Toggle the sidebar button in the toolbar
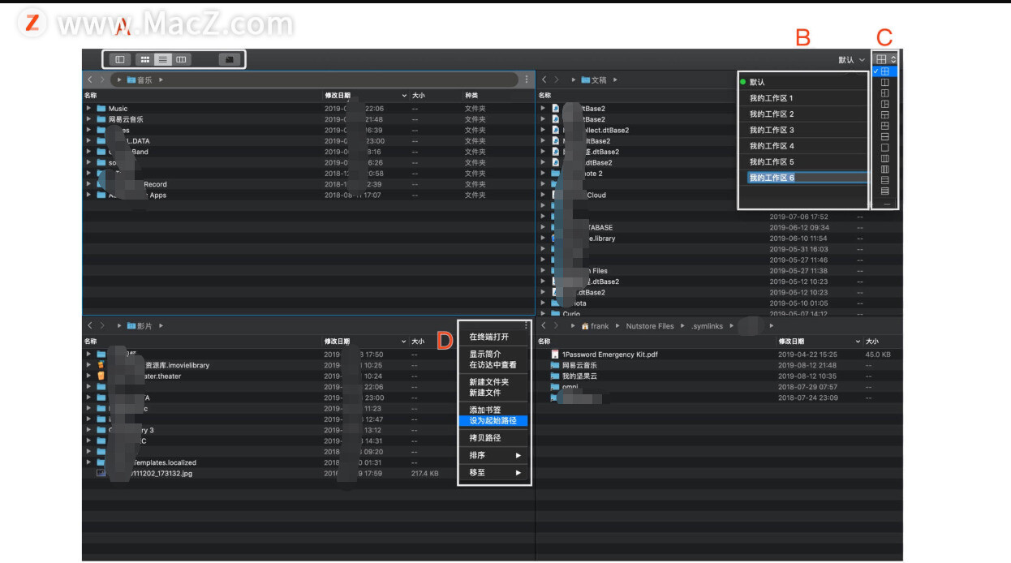The width and height of the screenshot is (1011, 563). (119, 59)
